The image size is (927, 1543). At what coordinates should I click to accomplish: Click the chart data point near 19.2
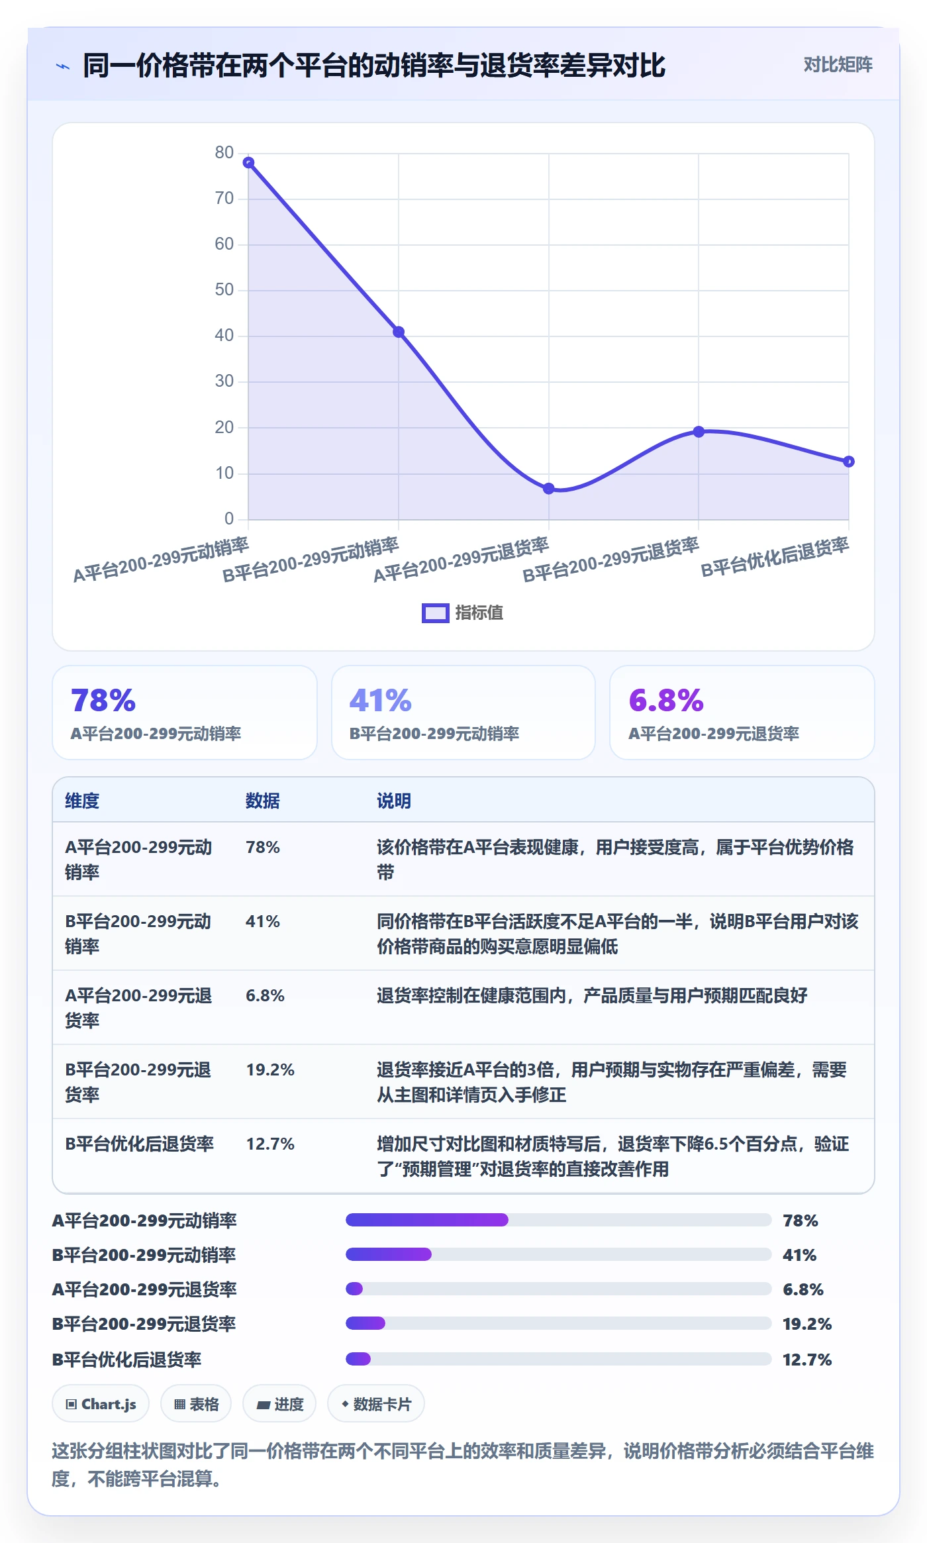click(x=699, y=432)
